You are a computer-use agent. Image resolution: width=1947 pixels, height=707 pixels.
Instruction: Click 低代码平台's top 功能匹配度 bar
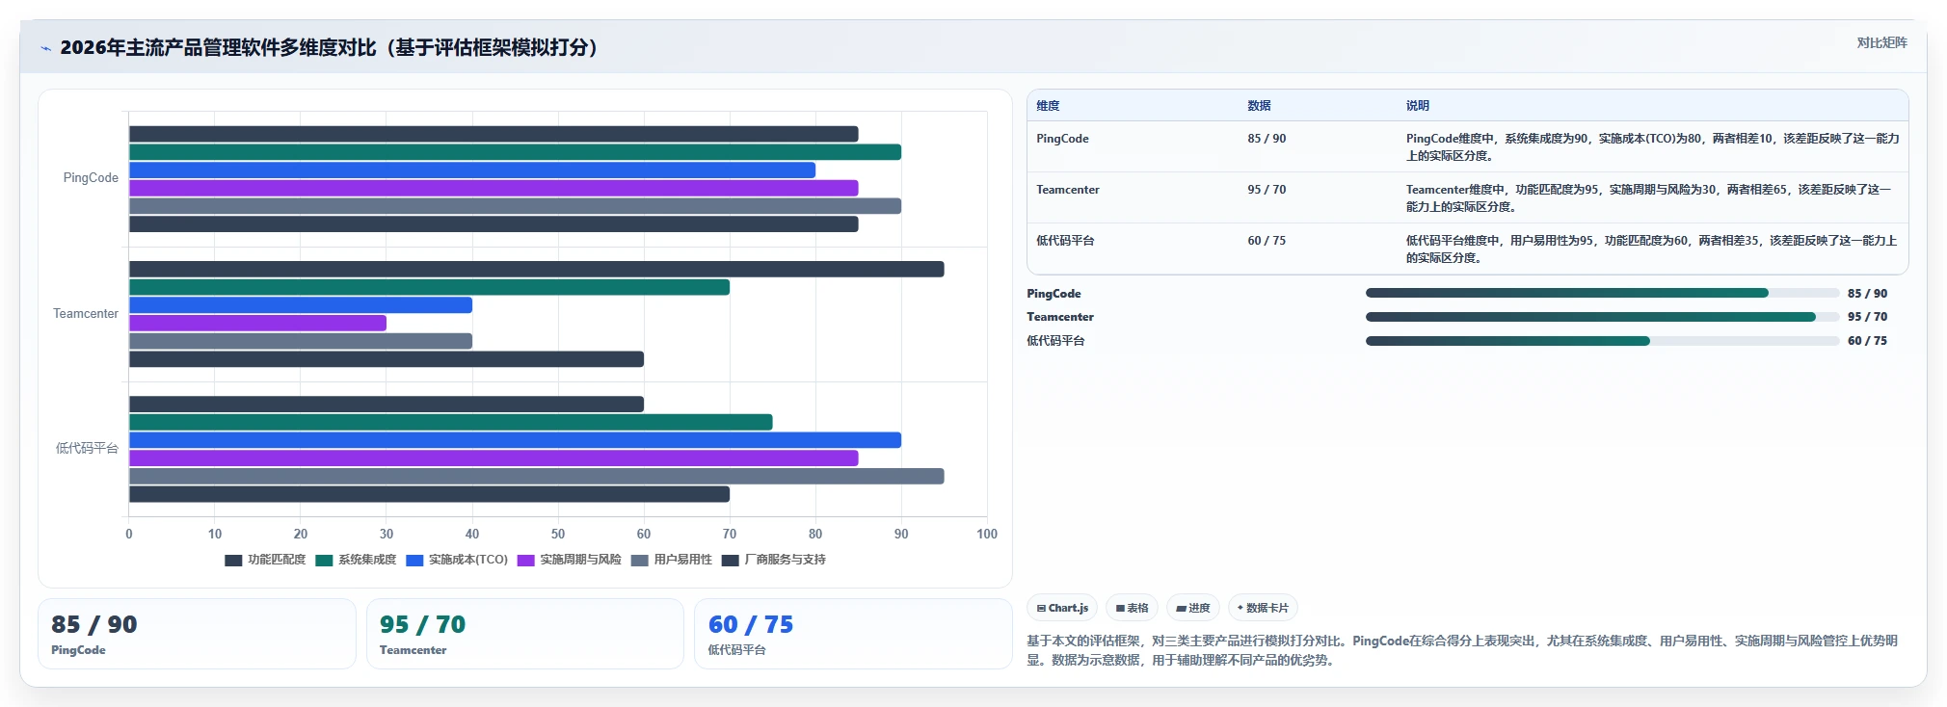click(x=387, y=405)
